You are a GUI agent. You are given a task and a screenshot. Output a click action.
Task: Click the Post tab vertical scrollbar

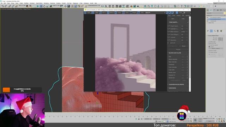pos(190,54)
